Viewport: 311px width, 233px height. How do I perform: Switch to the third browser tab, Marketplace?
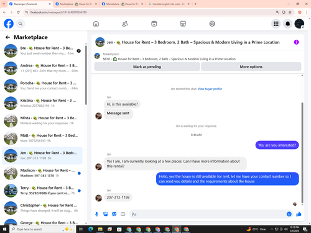123,4
